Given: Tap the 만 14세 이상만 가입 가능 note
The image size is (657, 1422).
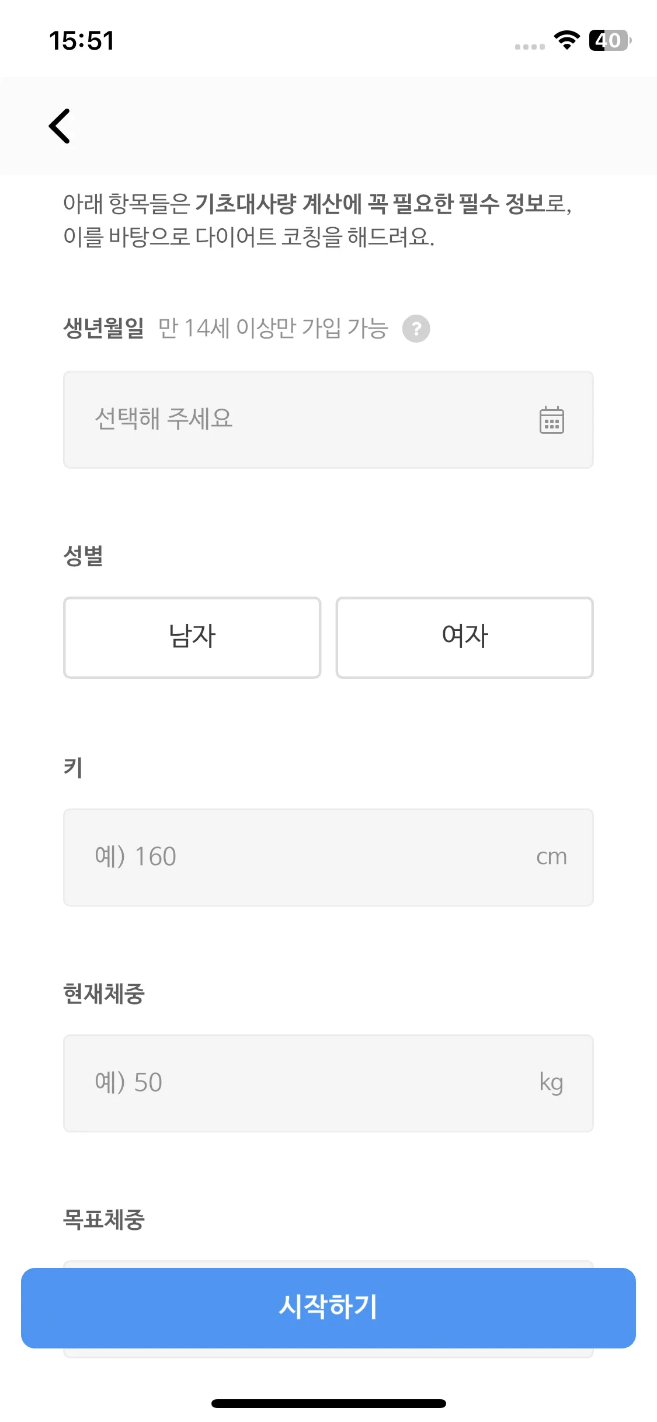Looking at the screenshot, I should [273, 328].
